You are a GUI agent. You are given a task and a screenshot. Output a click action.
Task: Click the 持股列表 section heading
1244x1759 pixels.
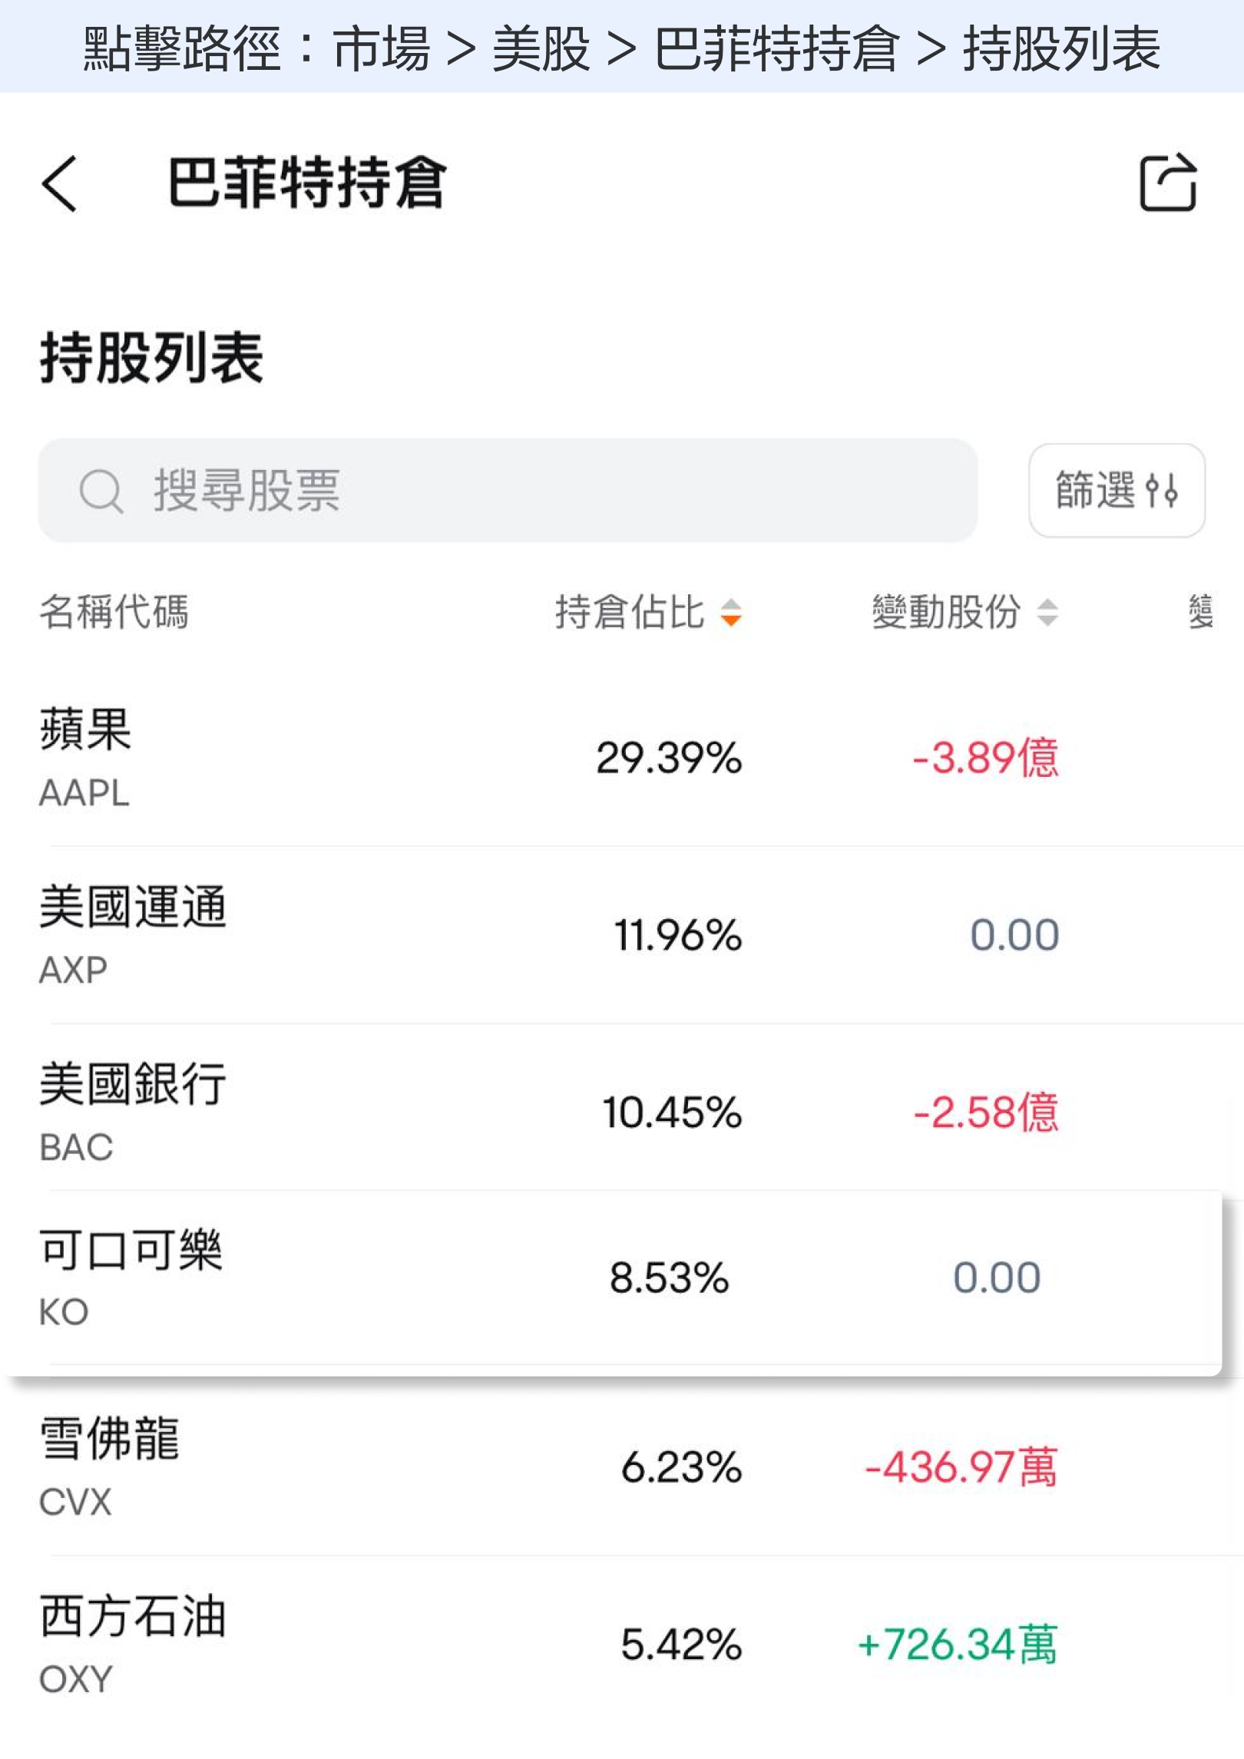pos(151,358)
